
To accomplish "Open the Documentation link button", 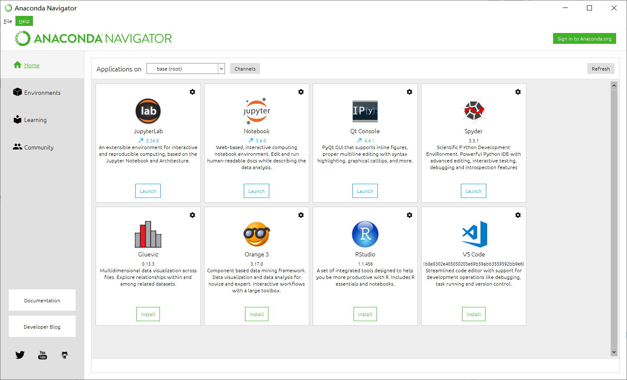I will pos(42,300).
